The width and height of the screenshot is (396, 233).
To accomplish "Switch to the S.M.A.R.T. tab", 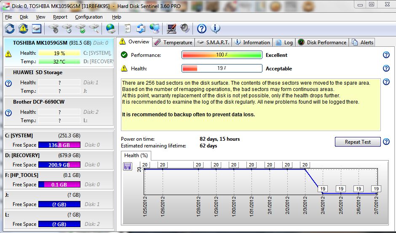I will [213, 43].
